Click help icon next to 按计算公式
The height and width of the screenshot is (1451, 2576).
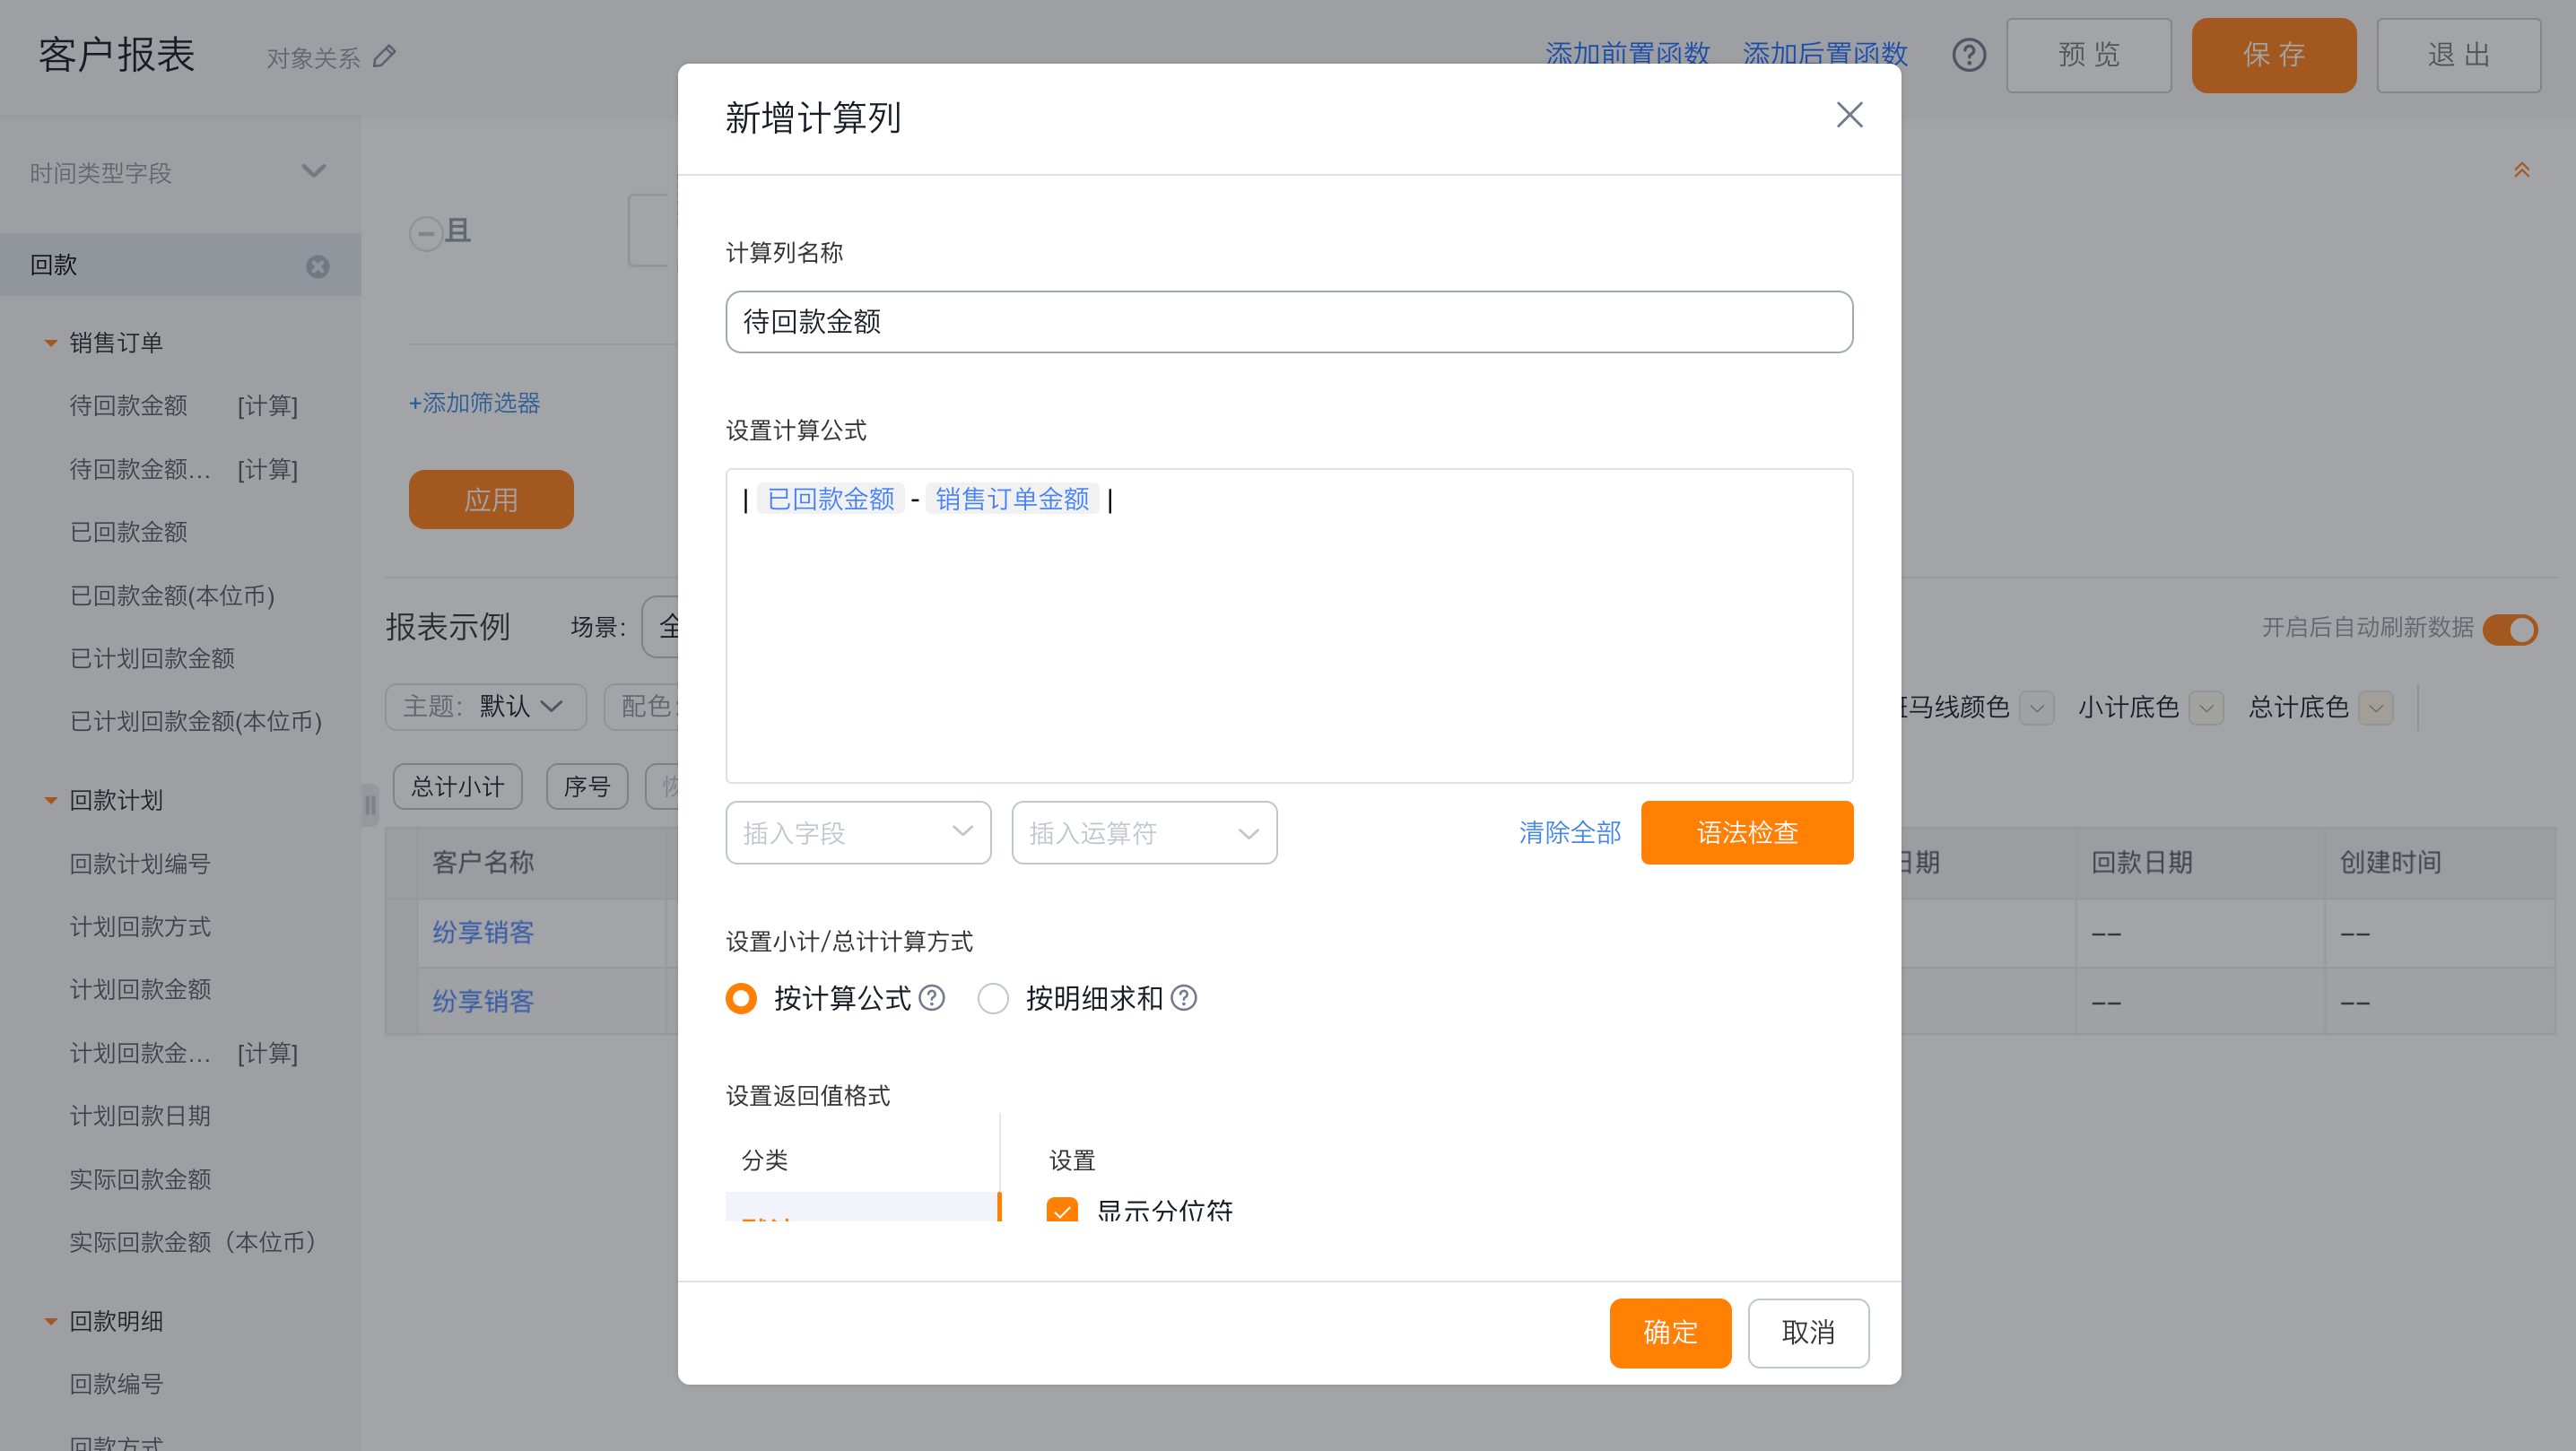[x=932, y=998]
